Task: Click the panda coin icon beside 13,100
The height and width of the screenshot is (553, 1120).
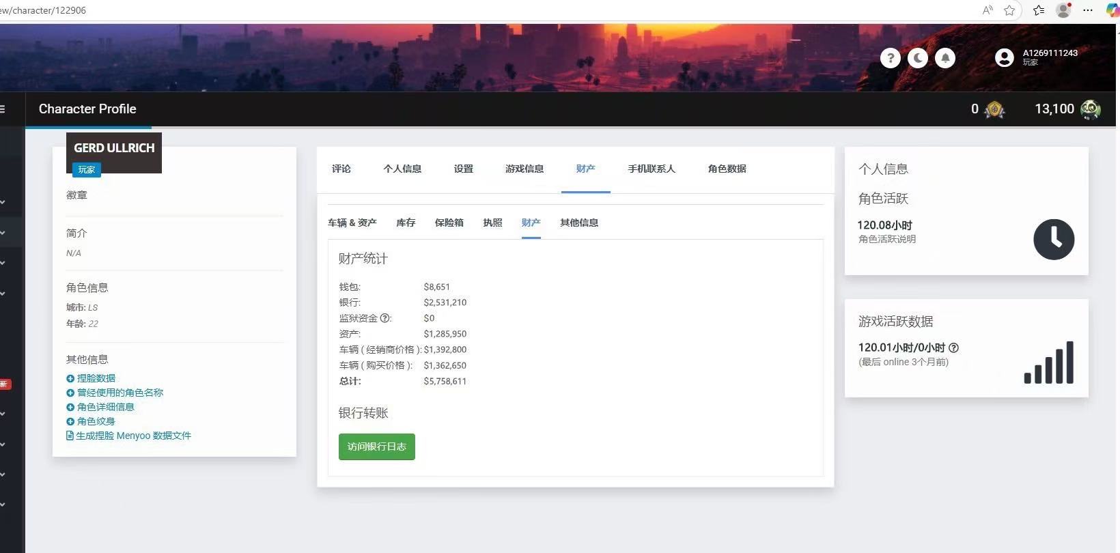Action: point(1091,109)
